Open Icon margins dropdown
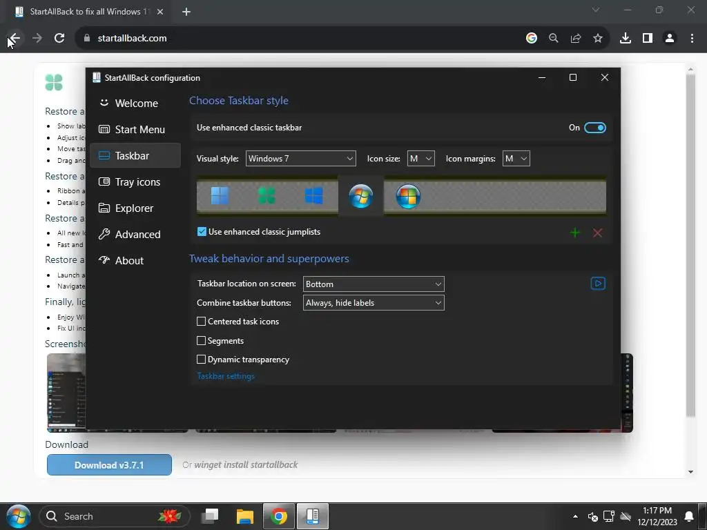 (x=516, y=159)
